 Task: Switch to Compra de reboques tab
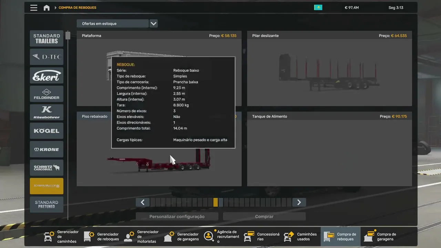(341, 237)
